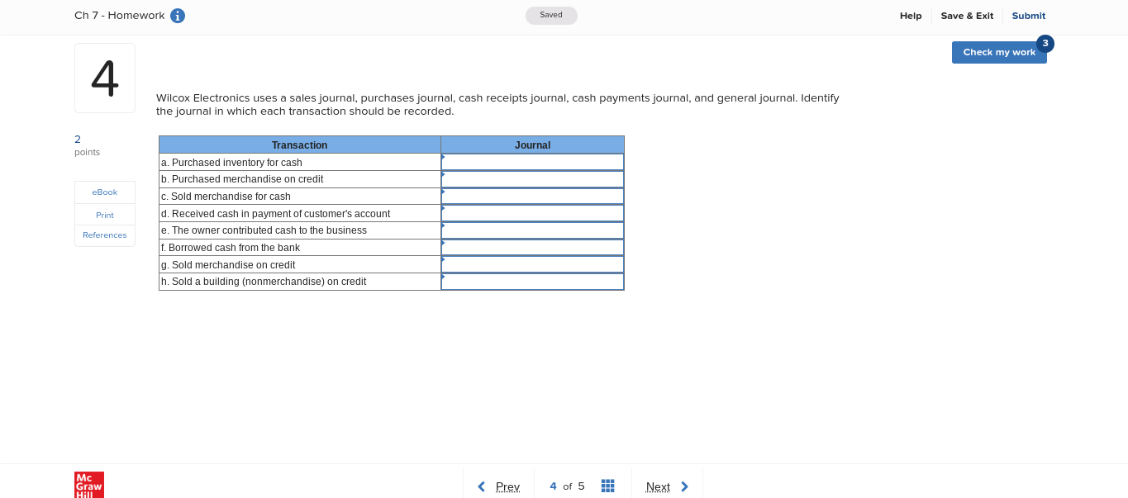
Task: Click the Submit link
Action: pyautogui.click(x=1028, y=15)
